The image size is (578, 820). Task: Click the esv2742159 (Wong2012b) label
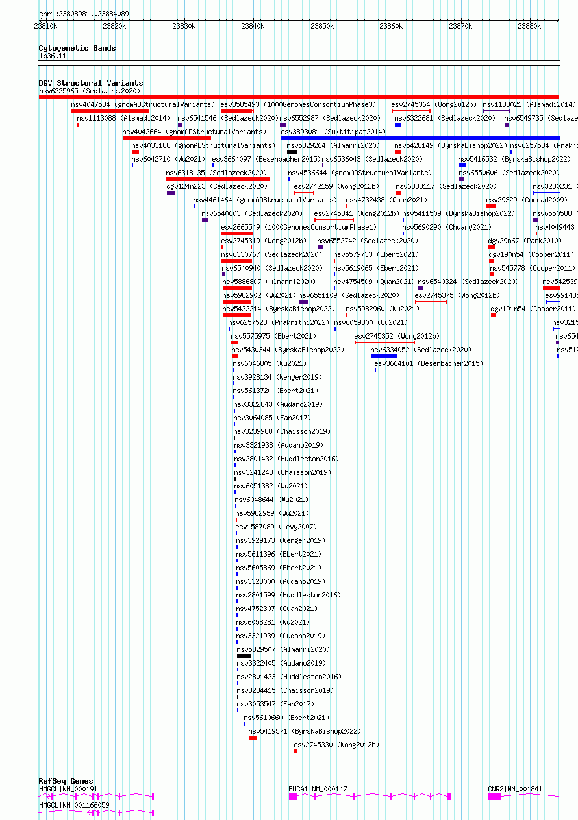[336, 186]
